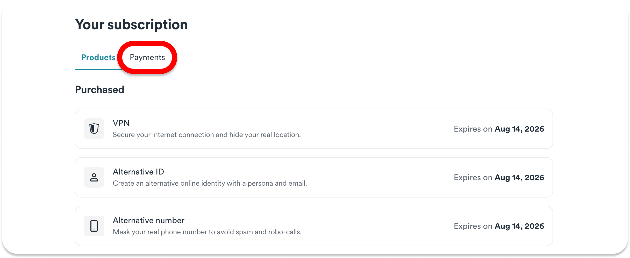The image size is (630, 258).
Task: Click the Alternative ID expiry date
Action: 519,178
